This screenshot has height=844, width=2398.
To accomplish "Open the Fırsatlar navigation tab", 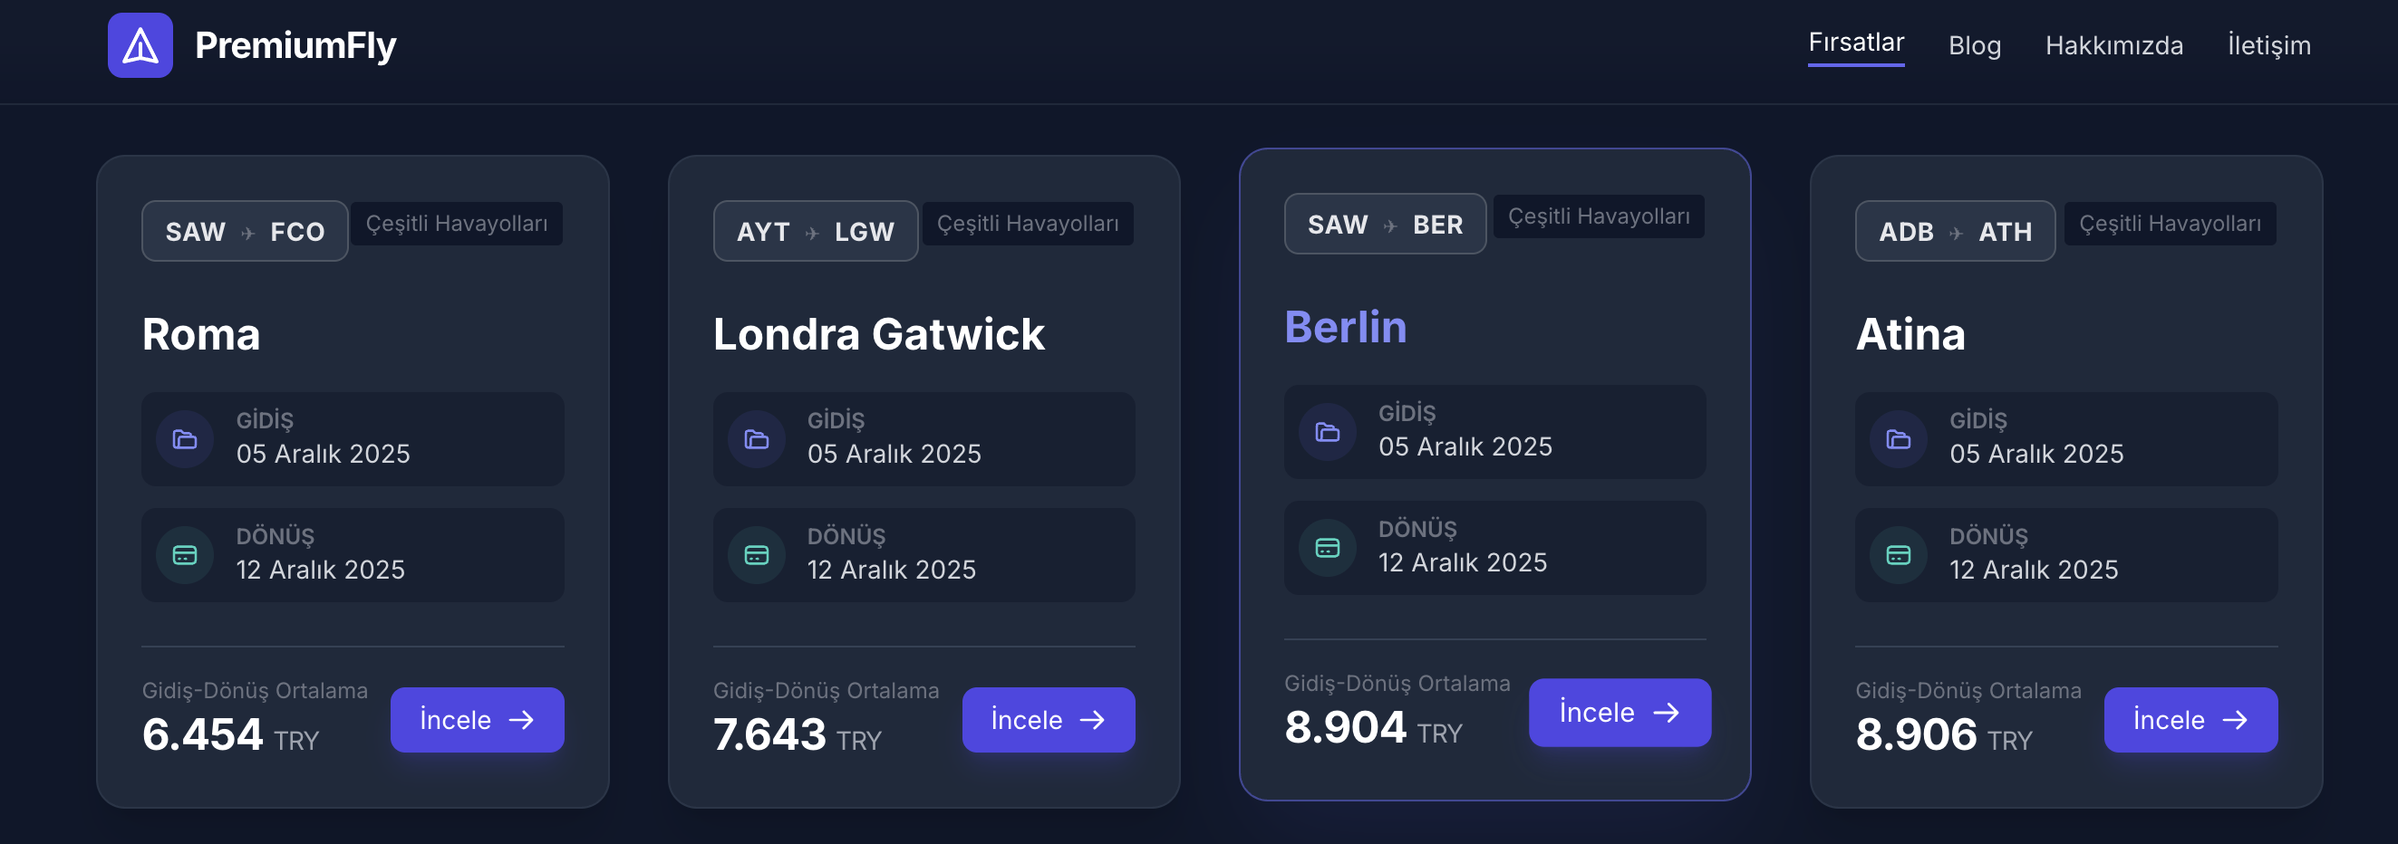I will click(1855, 43).
